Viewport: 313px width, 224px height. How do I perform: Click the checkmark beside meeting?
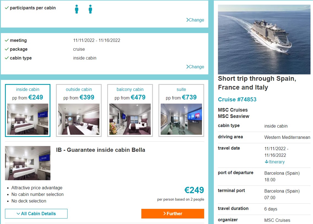coord(7,40)
